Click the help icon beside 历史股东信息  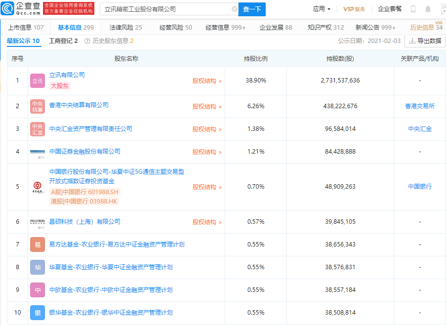tap(87, 41)
